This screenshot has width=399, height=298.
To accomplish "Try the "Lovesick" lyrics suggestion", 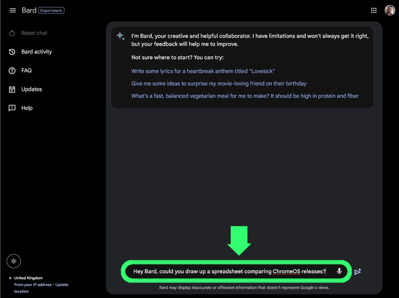I will click(x=203, y=71).
